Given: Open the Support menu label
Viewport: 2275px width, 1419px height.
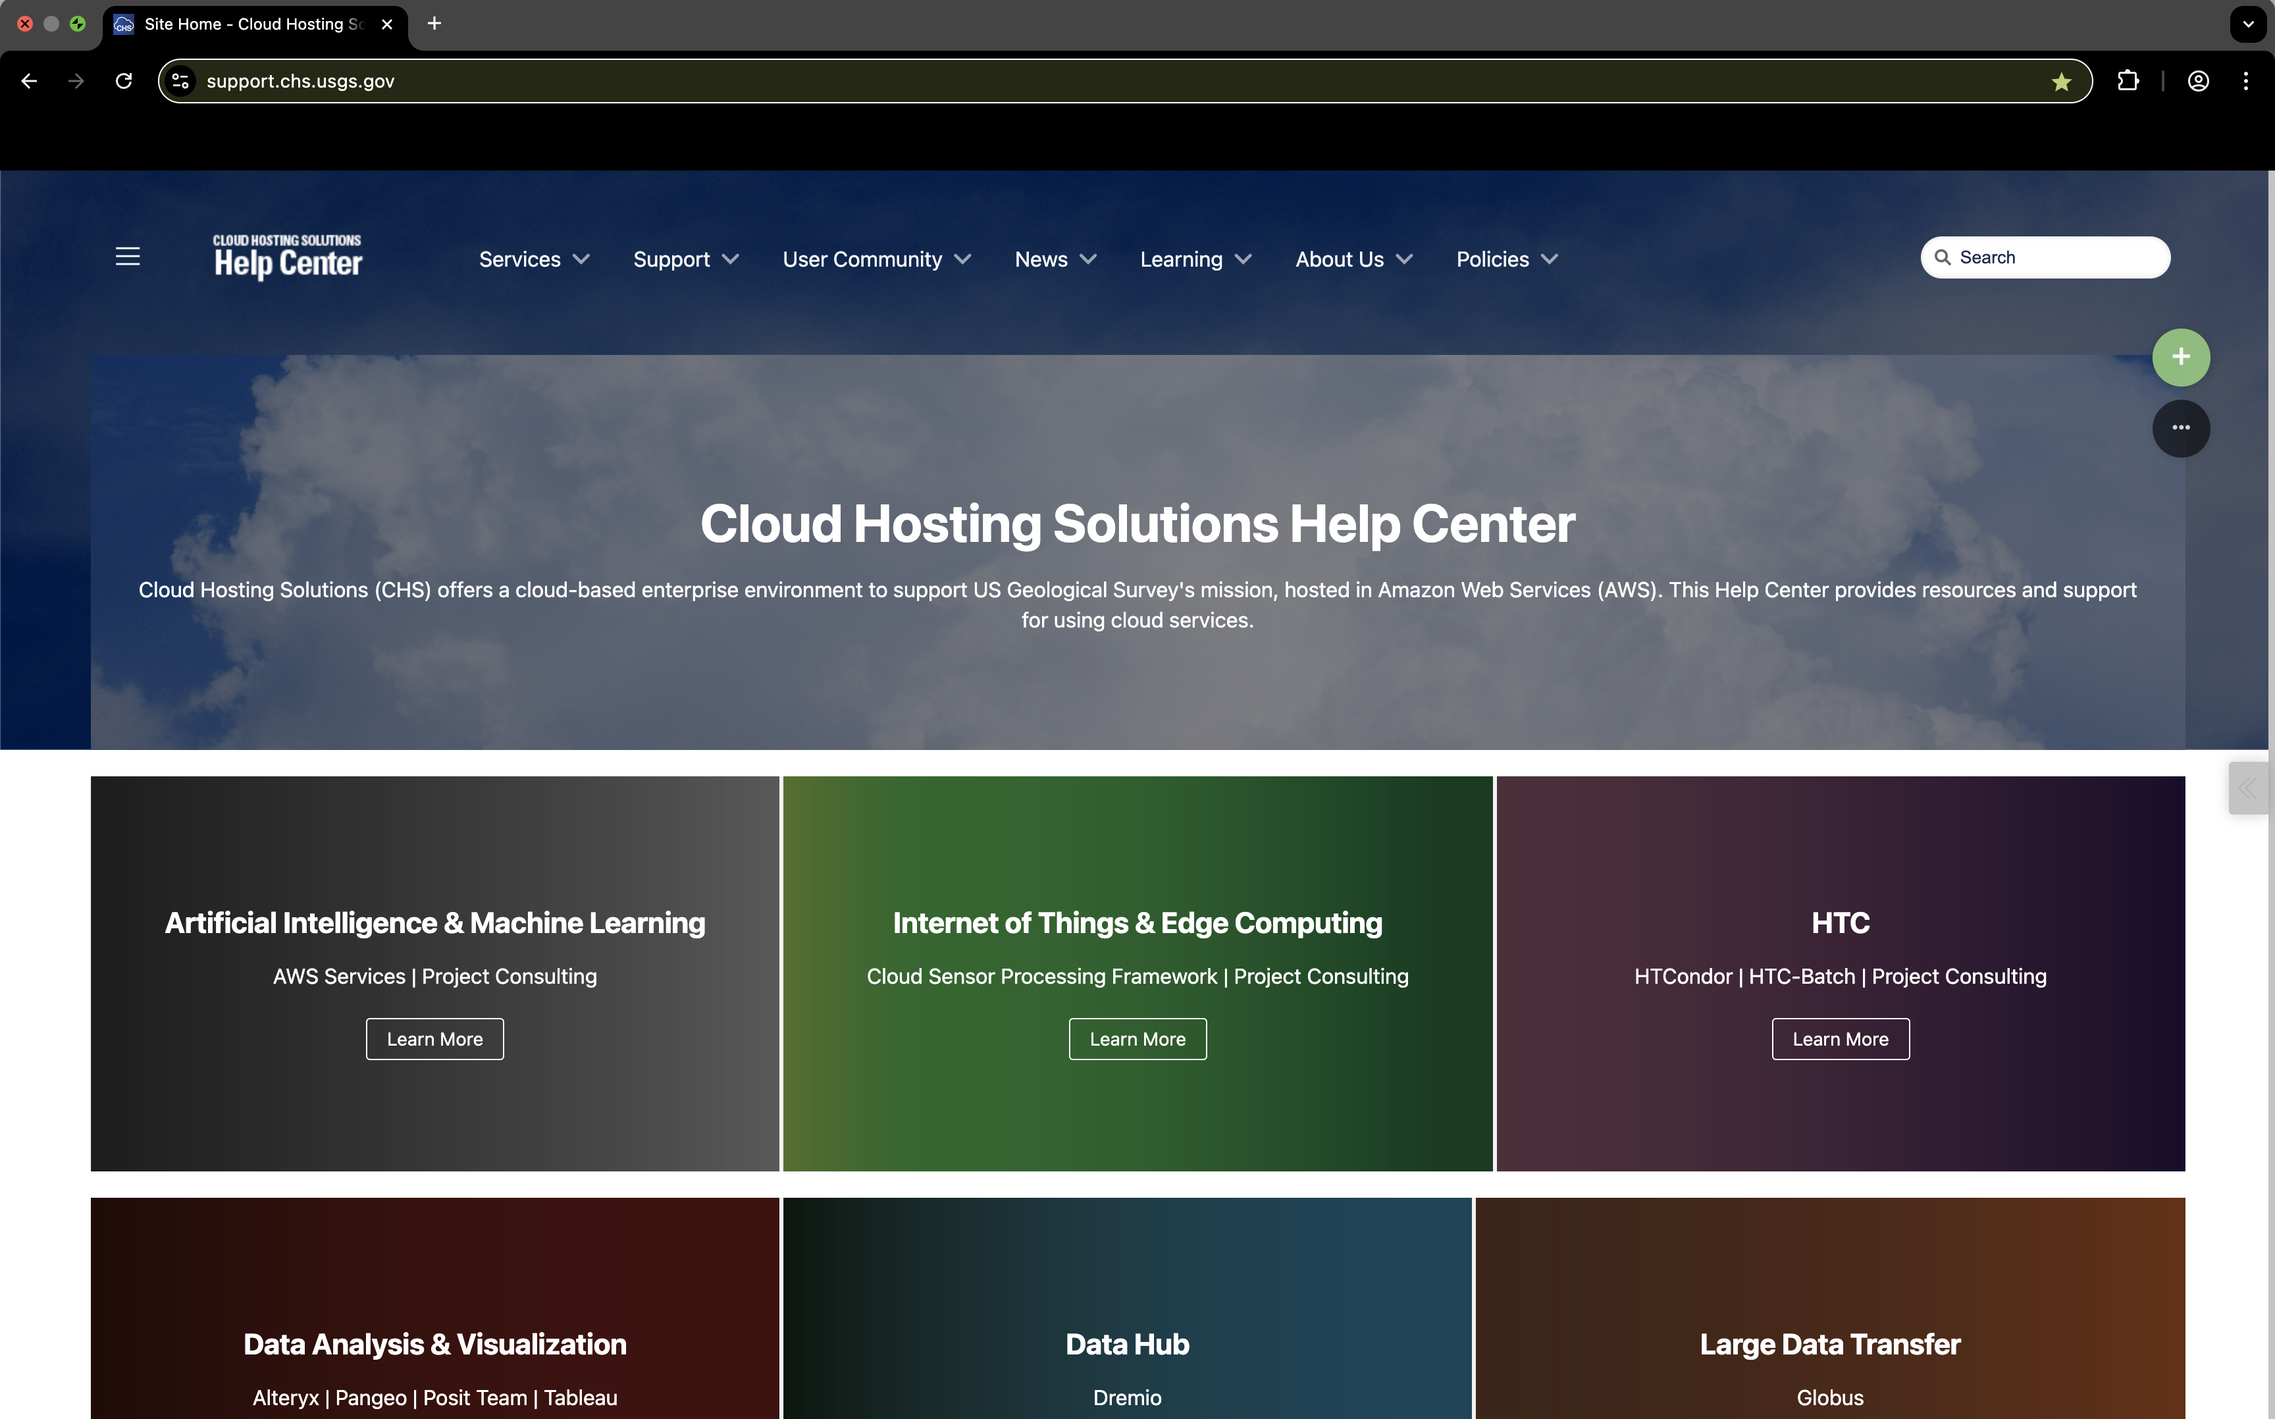Looking at the screenshot, I should click(x=671, y=259).
